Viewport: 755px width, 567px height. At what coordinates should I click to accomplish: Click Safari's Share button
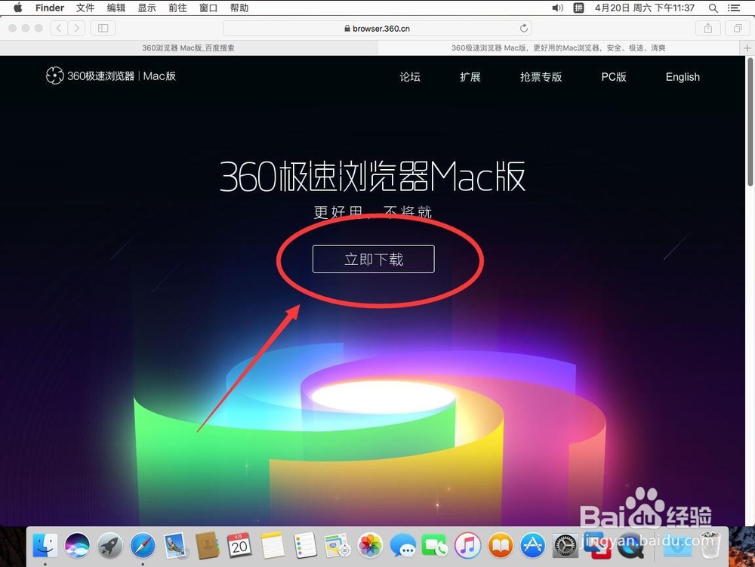click(x=708, y=29)
